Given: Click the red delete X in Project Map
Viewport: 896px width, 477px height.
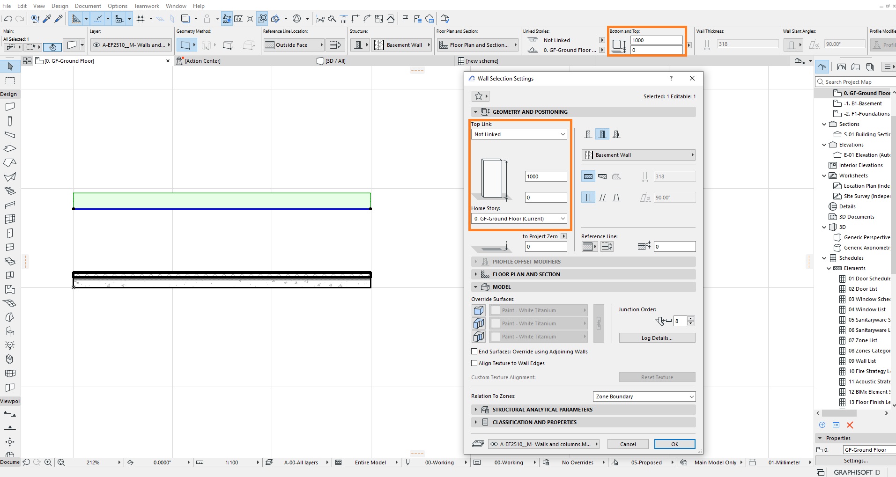Looking at the screenshot, I should click(850, 425).
